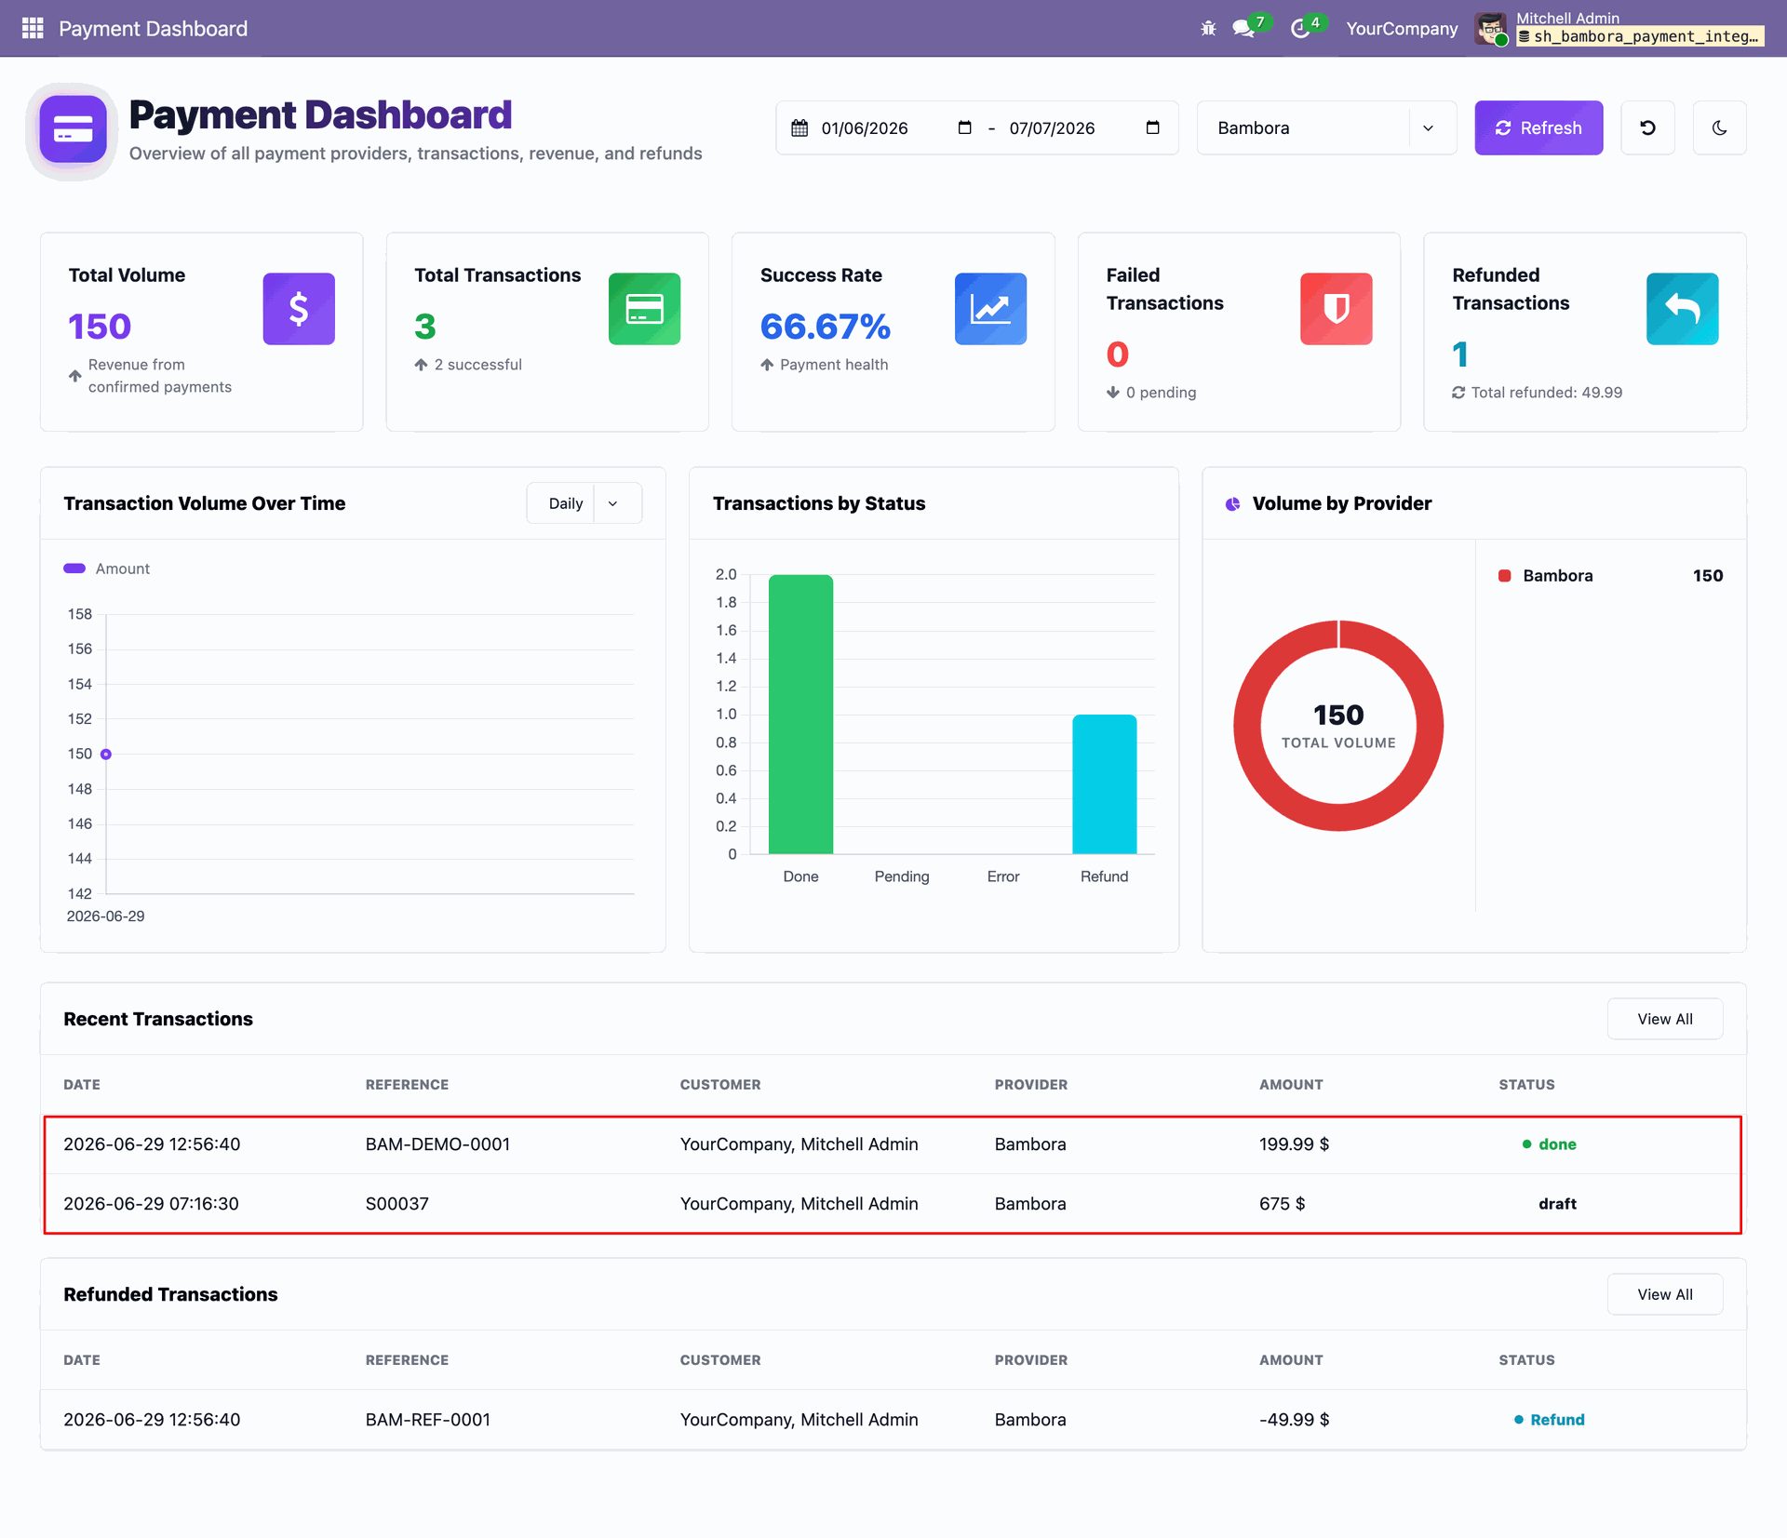Click the end date field 07/07/2026

[x=1052, y=128]
